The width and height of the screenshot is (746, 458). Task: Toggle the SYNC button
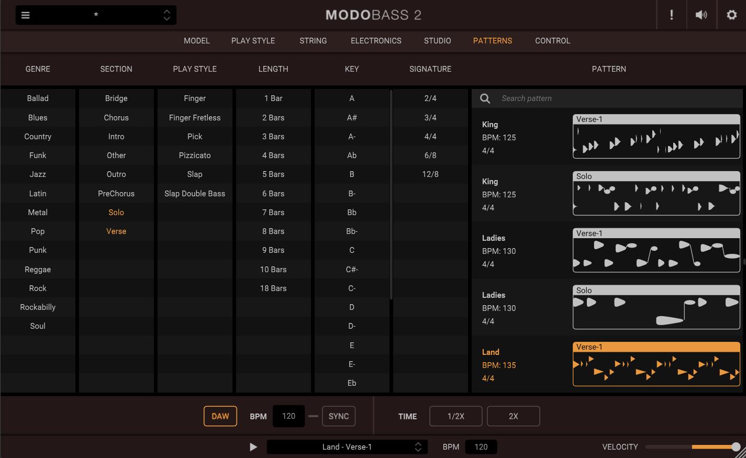pyautogui.click(x=339, y=416)
